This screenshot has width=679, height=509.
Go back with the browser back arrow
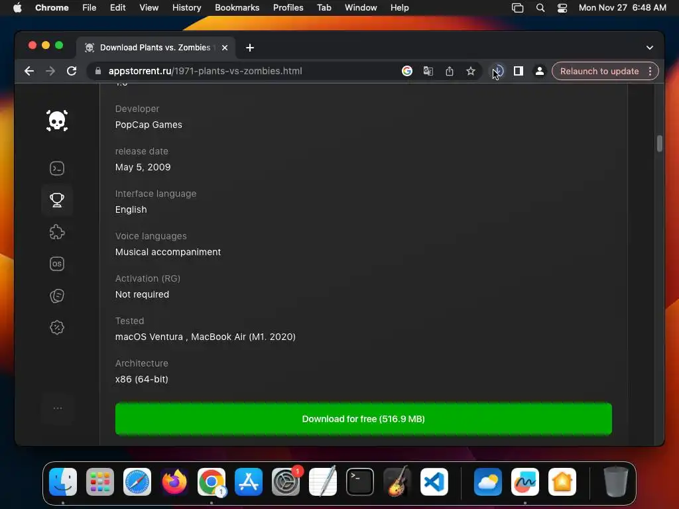click(29, 71)
